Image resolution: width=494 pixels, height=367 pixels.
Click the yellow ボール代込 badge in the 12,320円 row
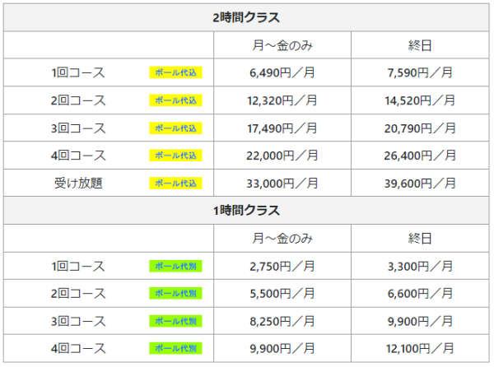[x=176, y=100]
